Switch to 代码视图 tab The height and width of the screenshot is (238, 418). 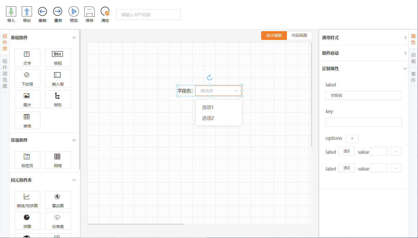coord(299,36)
